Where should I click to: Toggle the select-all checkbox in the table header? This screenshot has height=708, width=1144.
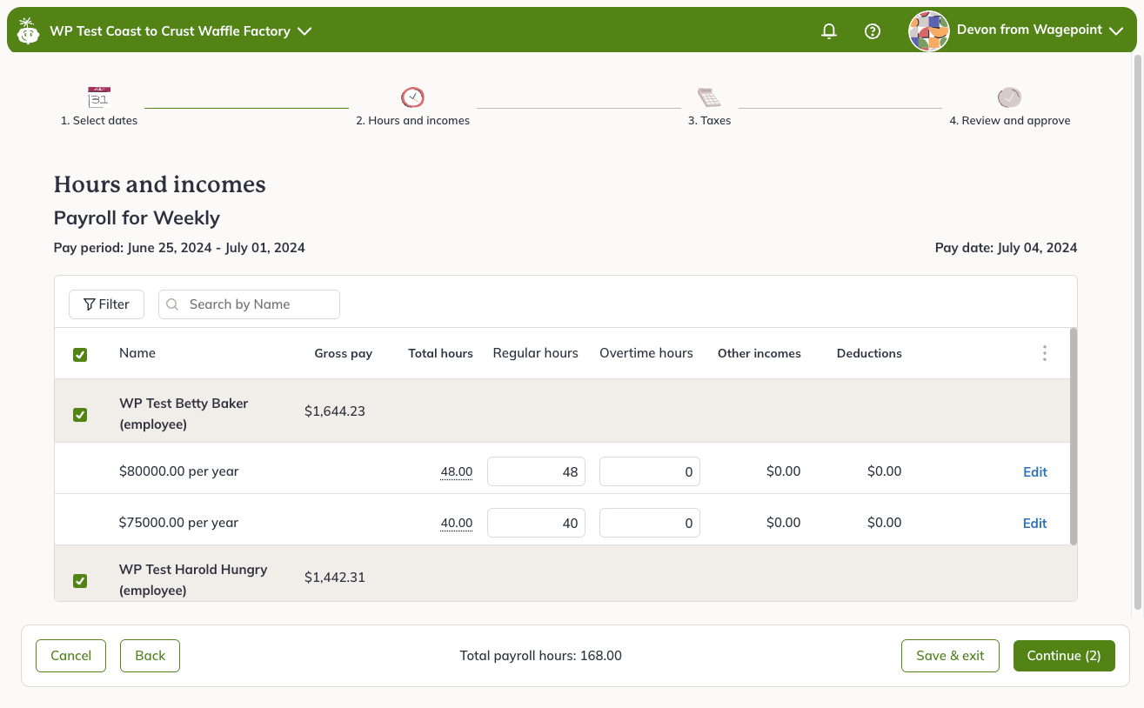tap(80, 354)
